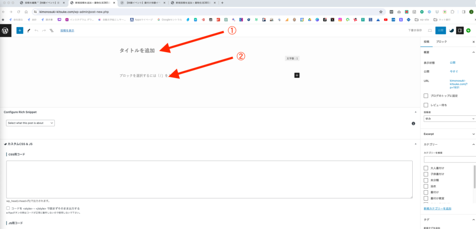This screenshot has height=229, width=476.
Task: Click the タイトルを追加 title field
Action: pos(138,50)
